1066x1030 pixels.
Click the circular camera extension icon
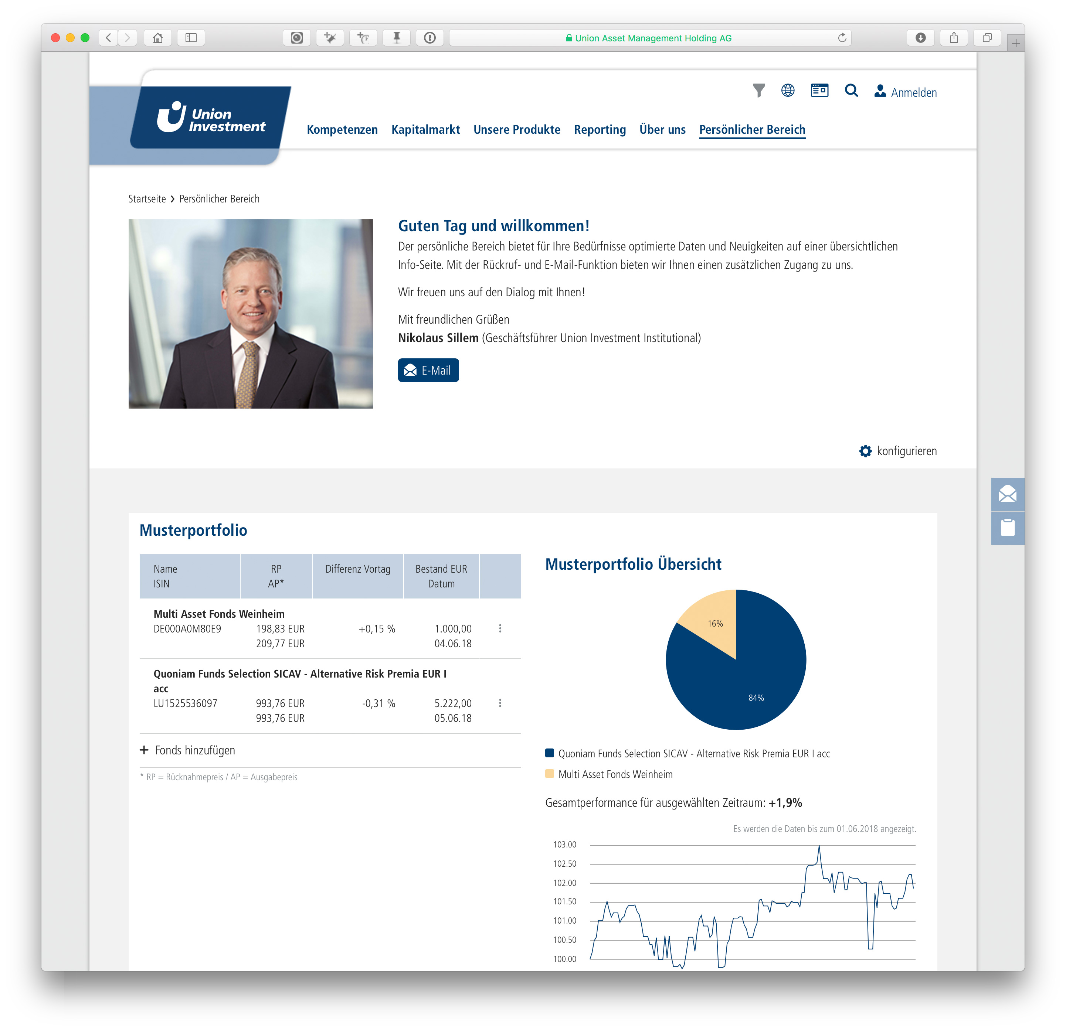[x=296, y=38]
